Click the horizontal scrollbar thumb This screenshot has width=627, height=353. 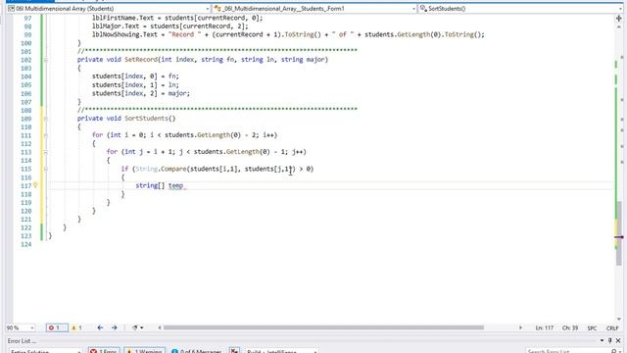(x=323, y=328)
